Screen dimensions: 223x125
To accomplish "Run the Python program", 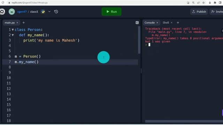I will coord(111,11).
